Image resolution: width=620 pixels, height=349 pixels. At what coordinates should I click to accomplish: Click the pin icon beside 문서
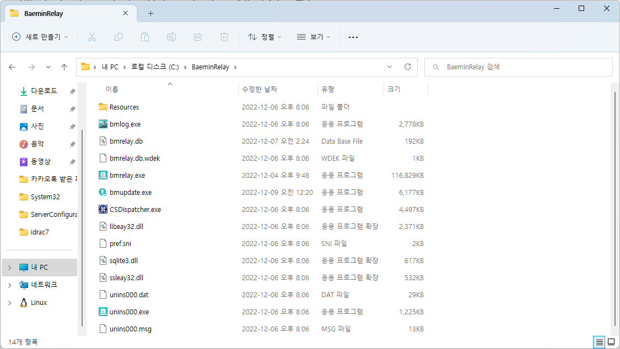point(72,109)
